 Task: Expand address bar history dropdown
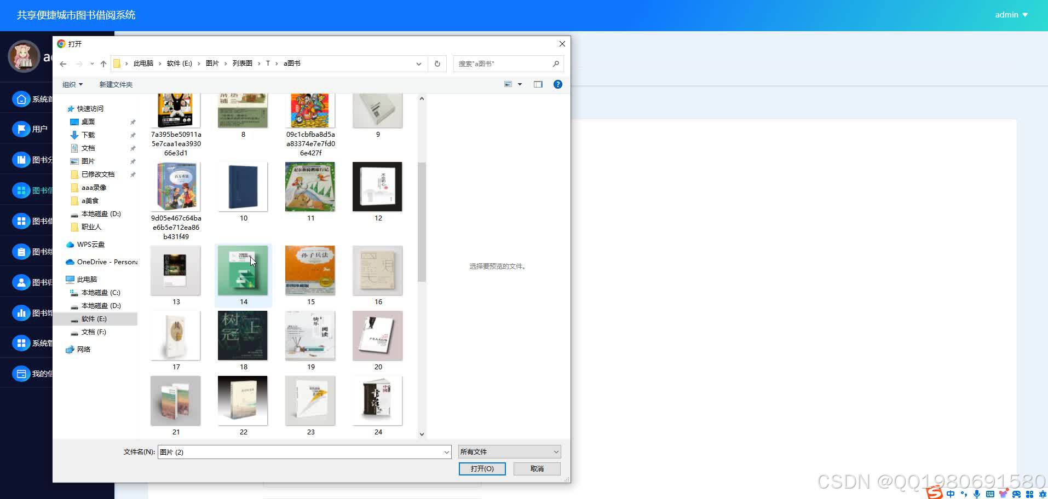pos(419,63)
